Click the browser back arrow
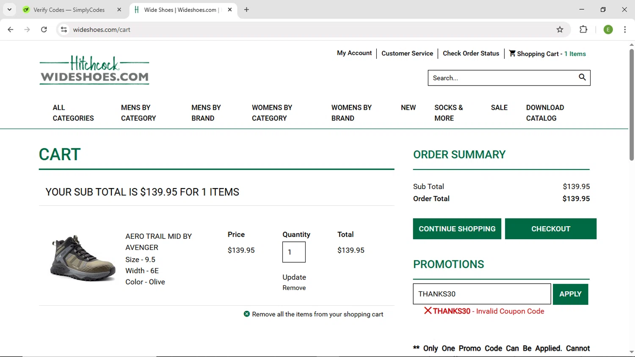635x357 pixels. coord(11,30)
